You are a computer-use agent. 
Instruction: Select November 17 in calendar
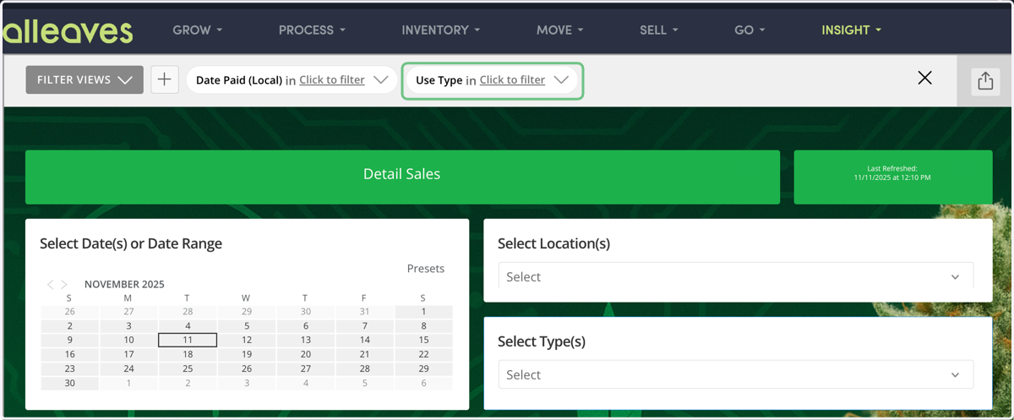coord(128,354)
